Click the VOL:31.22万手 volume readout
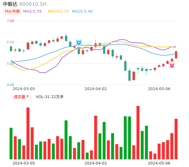This screenshot has height=167, width=189. pos(50,97)
